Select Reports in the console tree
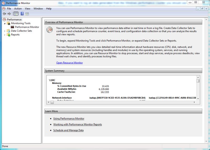Screen dimensions: 210x150 click(15, 35)
